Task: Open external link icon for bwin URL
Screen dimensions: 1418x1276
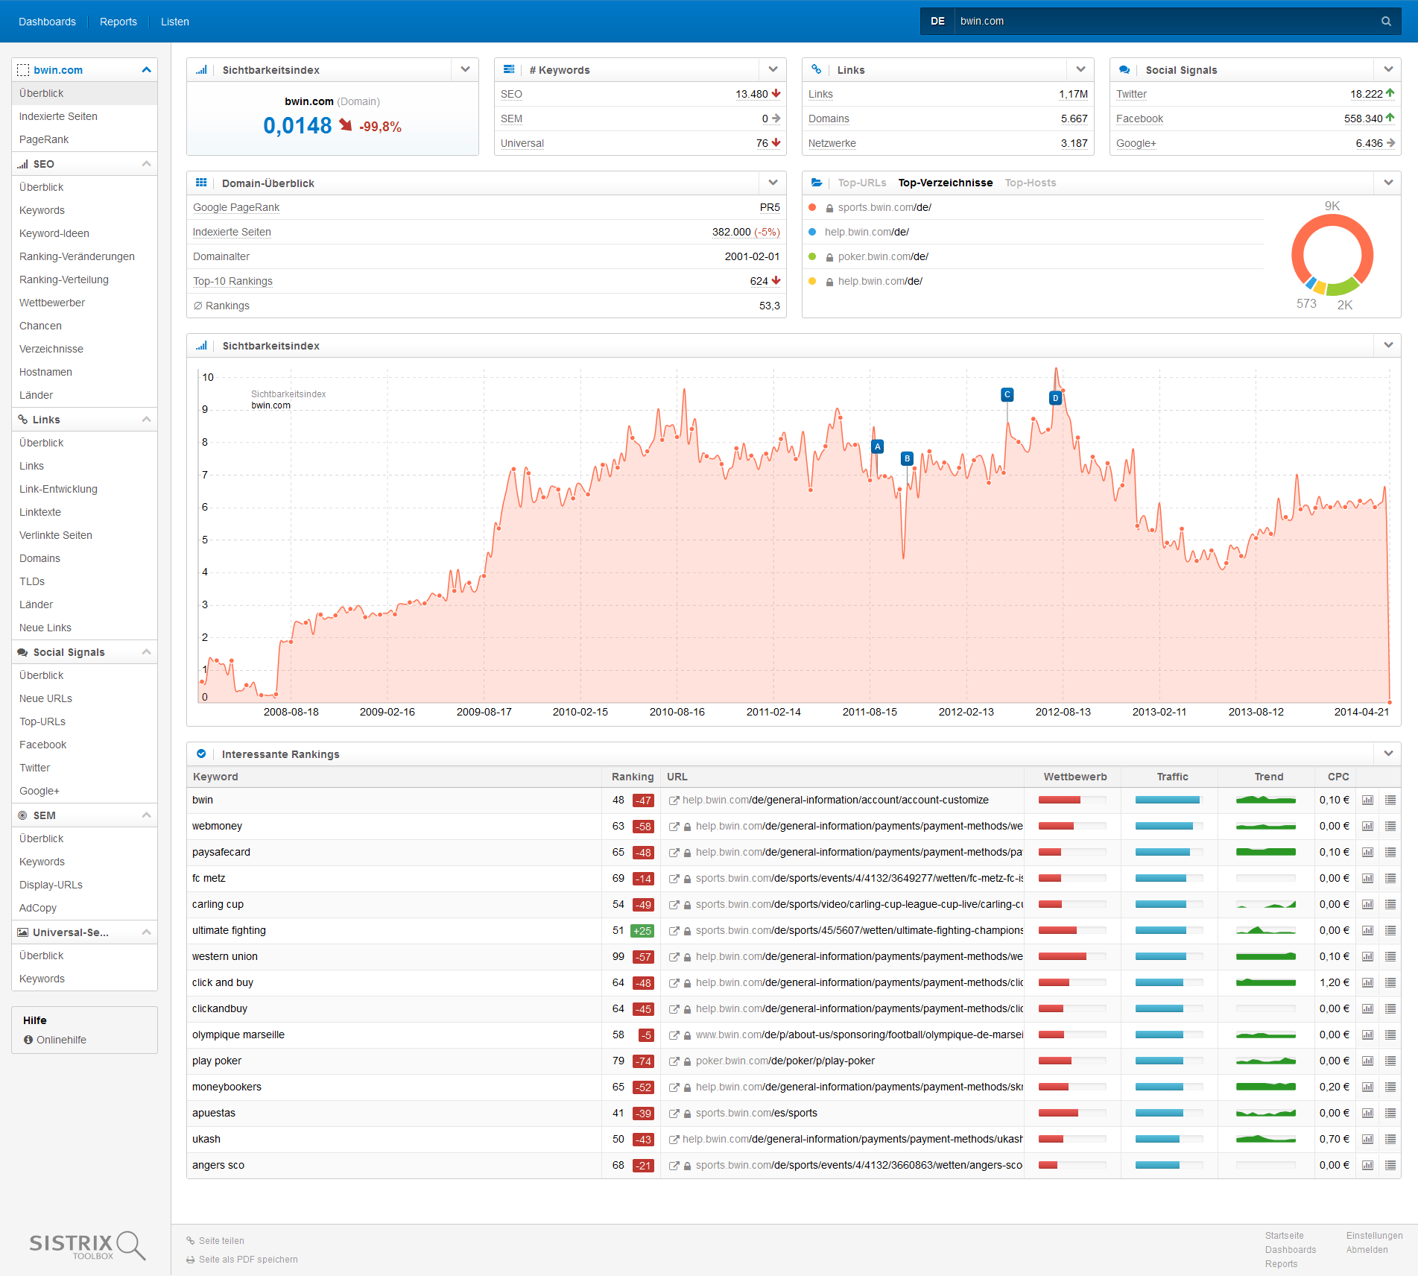Action: 674,800
